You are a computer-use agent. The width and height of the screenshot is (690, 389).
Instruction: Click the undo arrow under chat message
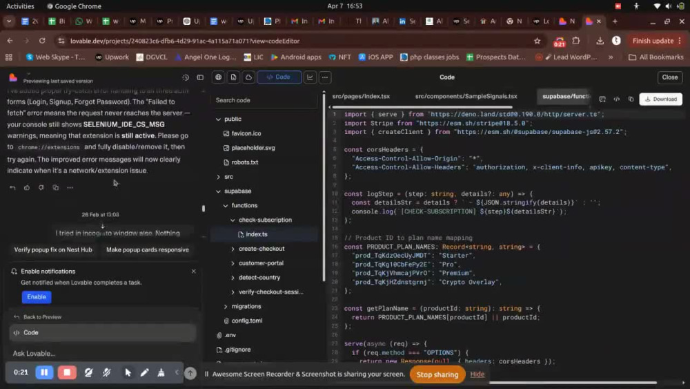tap(12, 188)
